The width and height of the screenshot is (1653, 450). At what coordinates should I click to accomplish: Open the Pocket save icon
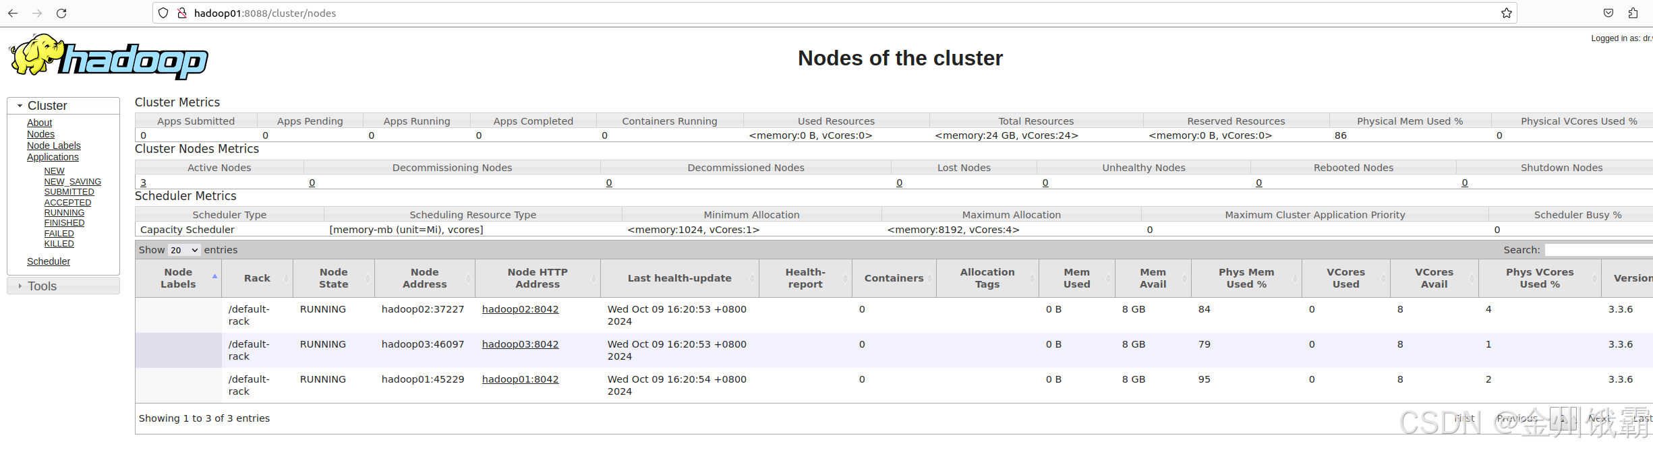pyautogui.click(x=1608, y=13)
